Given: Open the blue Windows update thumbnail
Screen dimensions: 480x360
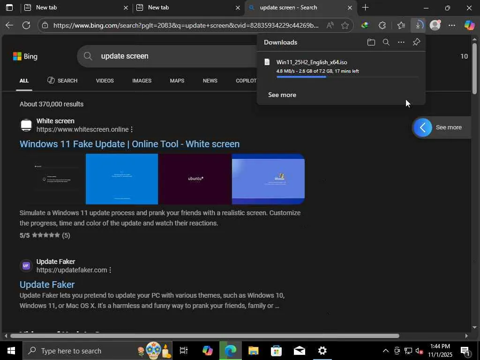Looking at the screenshot, I should [x=122, y=179].
